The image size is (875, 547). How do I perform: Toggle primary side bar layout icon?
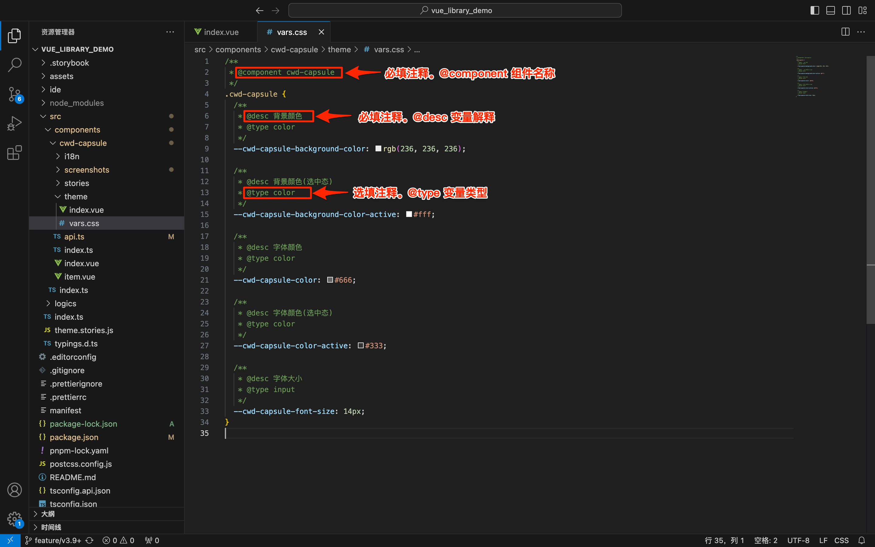coord(815,11)
